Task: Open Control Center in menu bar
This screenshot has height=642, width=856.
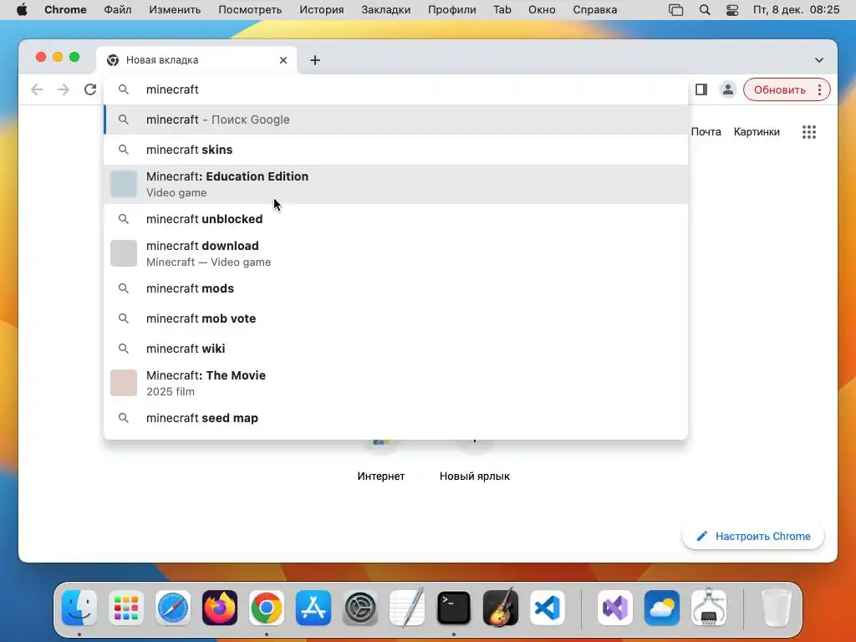Action: 732,10
